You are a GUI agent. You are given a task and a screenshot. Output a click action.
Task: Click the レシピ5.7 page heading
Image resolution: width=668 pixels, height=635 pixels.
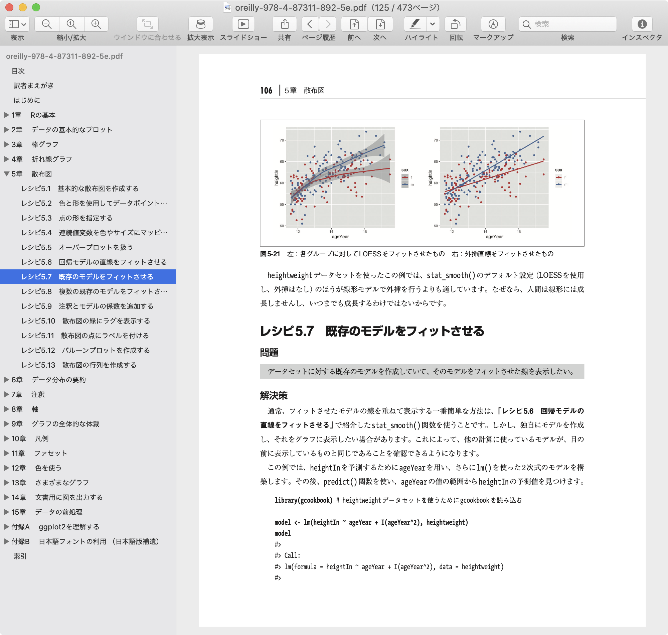pyautogui.click(x=372, y=331)
